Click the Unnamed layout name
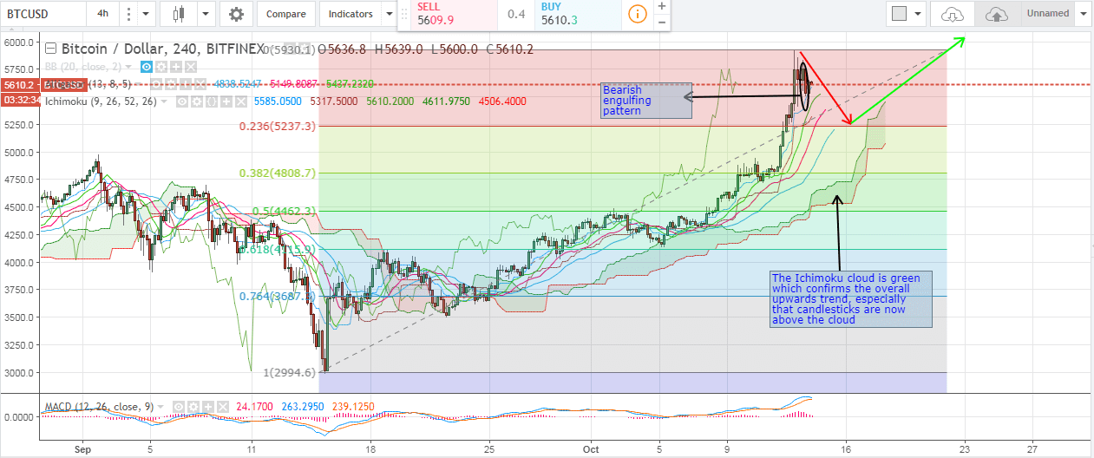Viewport: 1094px width, 458px height. [1047, 14]
